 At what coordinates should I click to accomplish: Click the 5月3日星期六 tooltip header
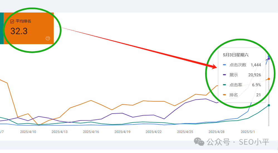pos(236,55)
